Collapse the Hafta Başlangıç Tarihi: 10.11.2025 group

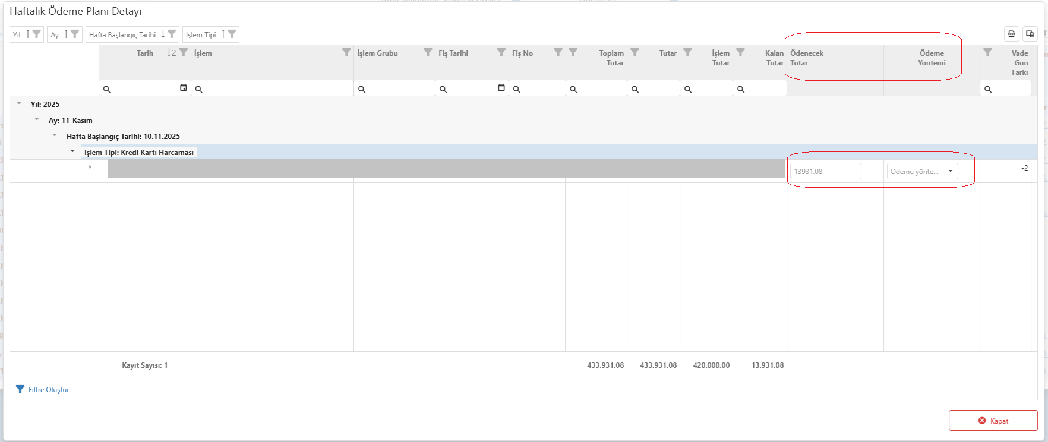[x=55, y=136]
